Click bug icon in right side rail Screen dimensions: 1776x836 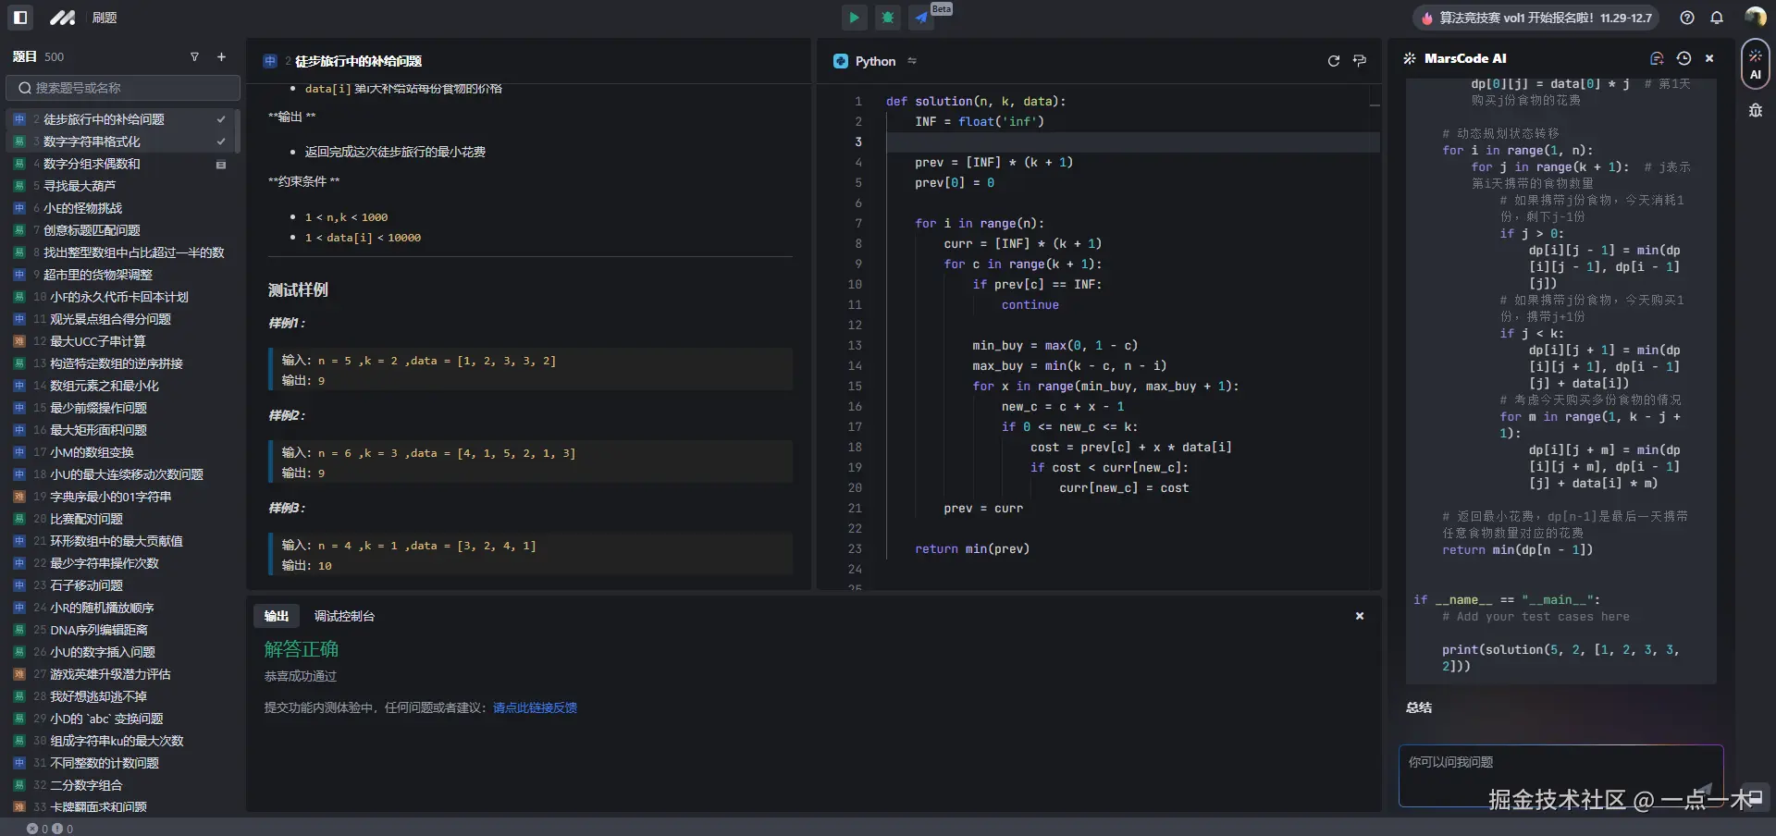tap(1755, 111)
